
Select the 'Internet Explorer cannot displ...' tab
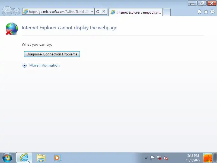[136, 12]
